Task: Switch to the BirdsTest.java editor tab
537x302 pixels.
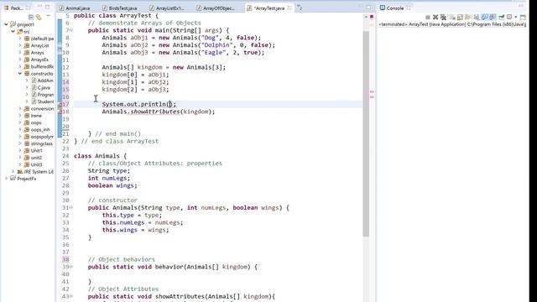Action: [x=120, y=8]
